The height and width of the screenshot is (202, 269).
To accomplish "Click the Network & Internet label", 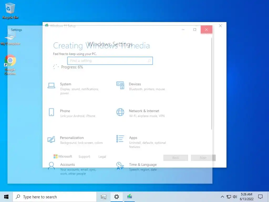I will coord(144,111).
